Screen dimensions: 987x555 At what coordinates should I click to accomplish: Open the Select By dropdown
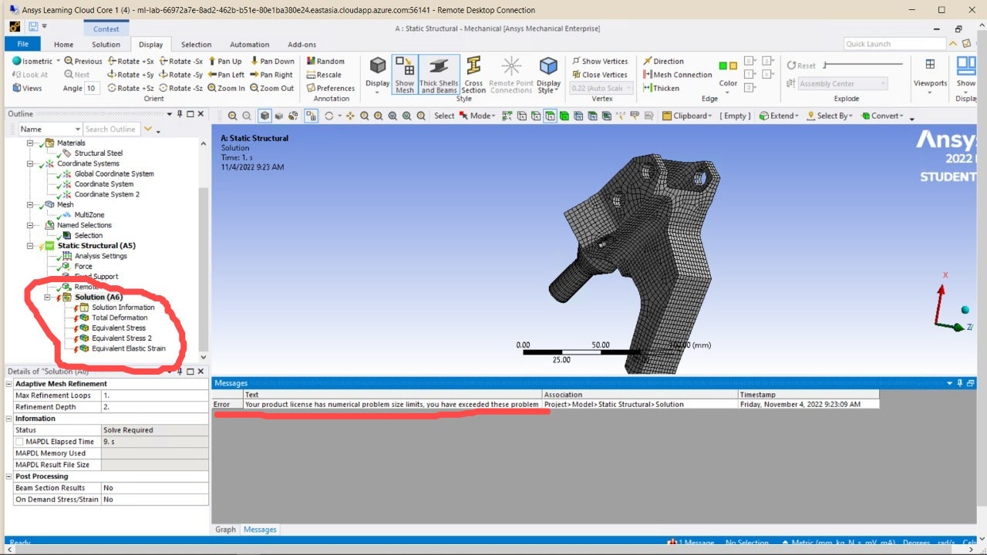tap(830, 116)
